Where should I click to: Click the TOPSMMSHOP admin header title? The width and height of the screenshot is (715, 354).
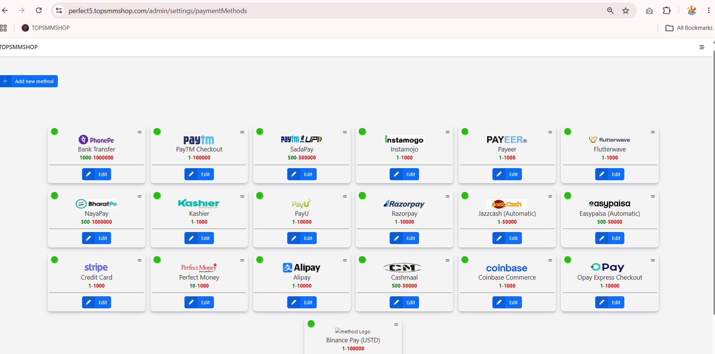pos(19,47)
